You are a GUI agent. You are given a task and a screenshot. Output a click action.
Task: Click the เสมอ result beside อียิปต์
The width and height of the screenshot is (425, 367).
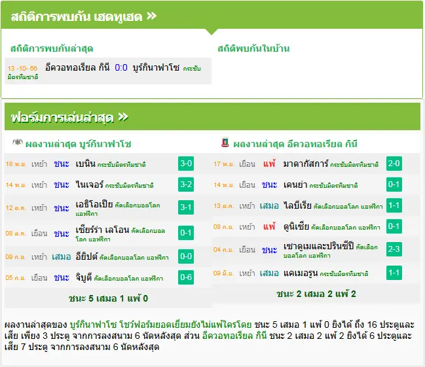tap(62, 256)
